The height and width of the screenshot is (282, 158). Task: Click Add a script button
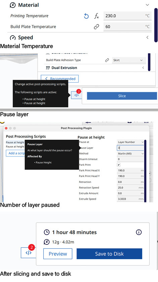pyautogui.click(x=15, y=153)
